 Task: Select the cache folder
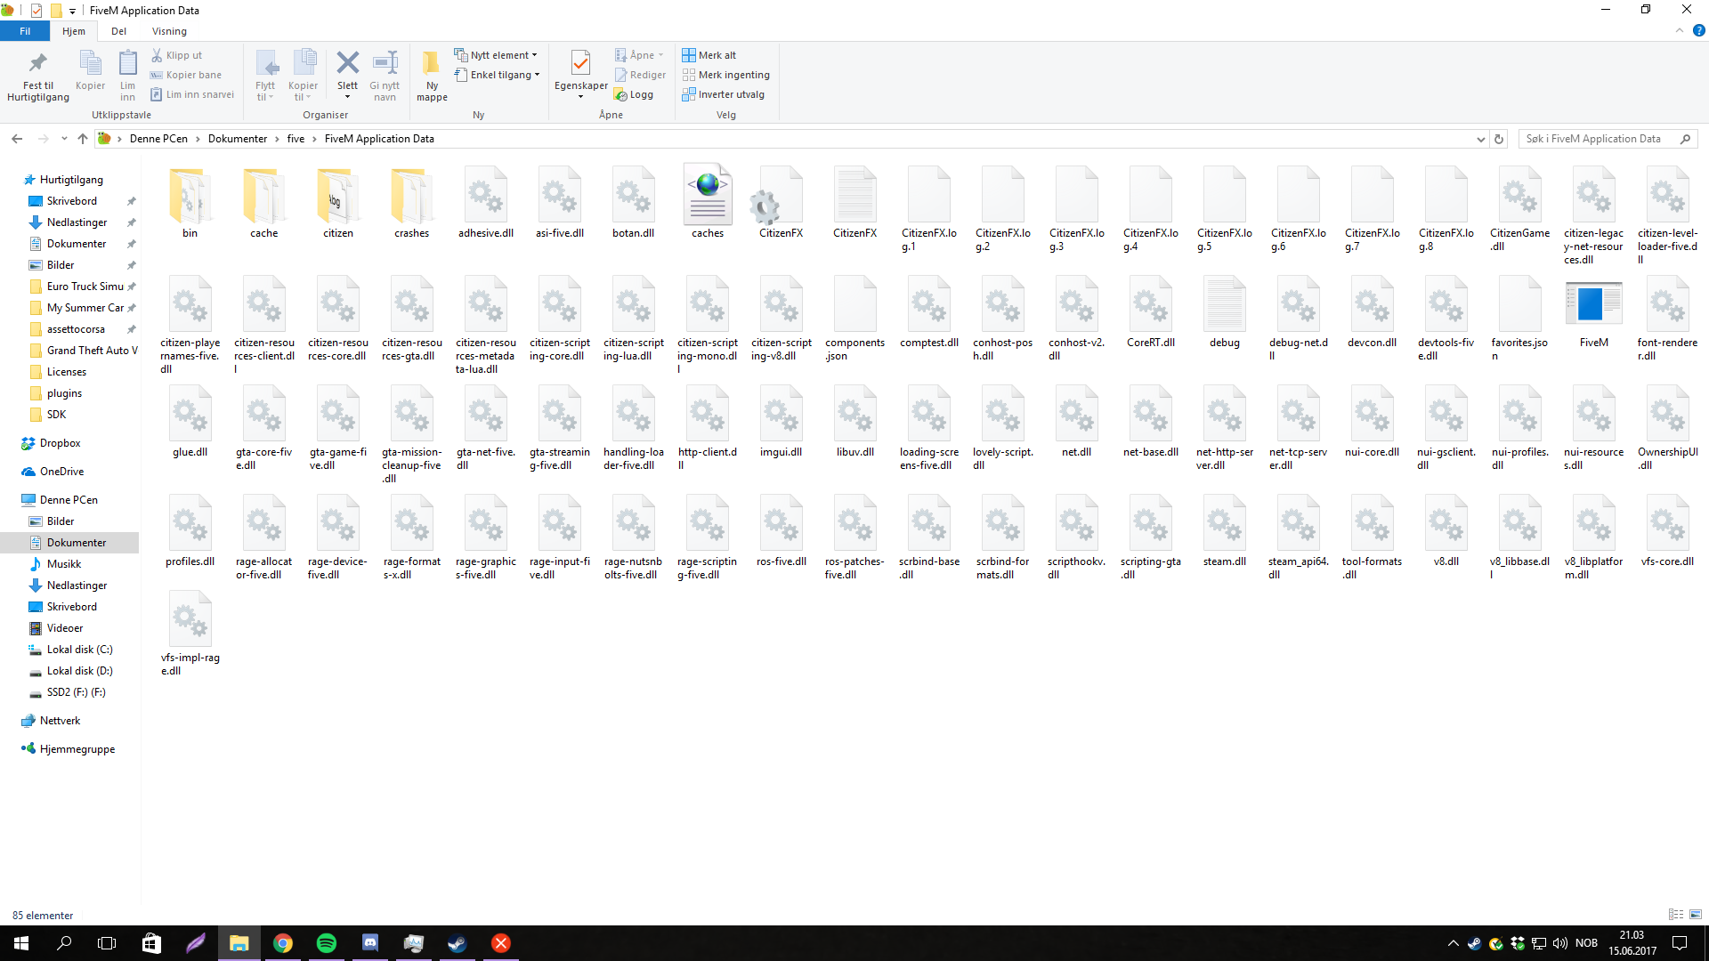click(x=263, y=202)
